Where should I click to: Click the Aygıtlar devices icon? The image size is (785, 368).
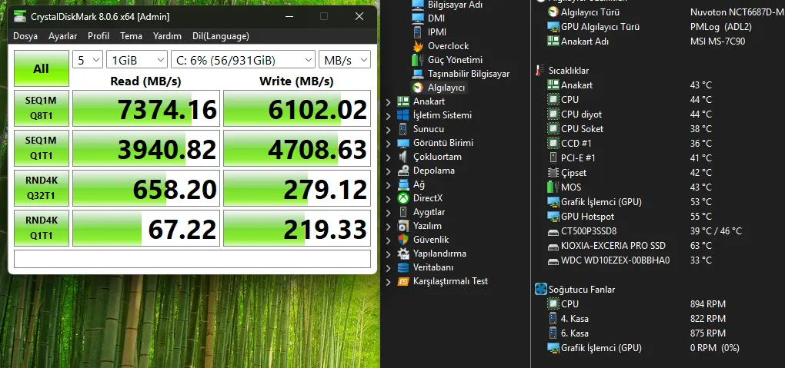click(x=403, y=212)
